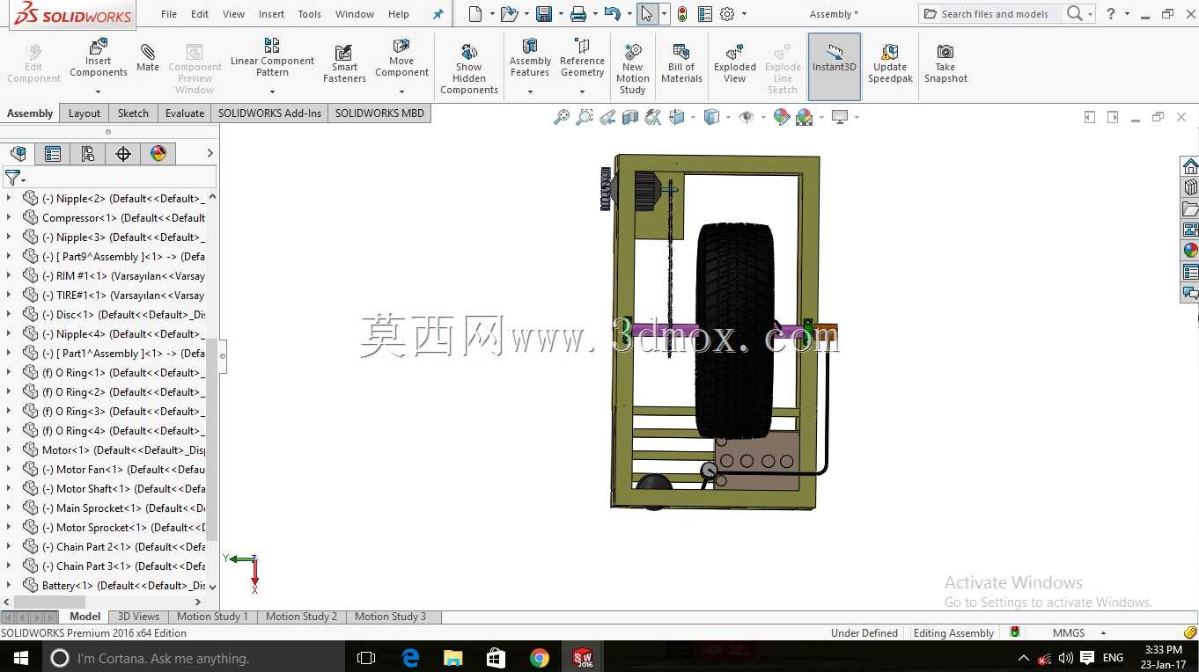Viewport: 1199px width, 672px height.
Task: Select O Ring<1> in the tree
Action: [114, 373]
